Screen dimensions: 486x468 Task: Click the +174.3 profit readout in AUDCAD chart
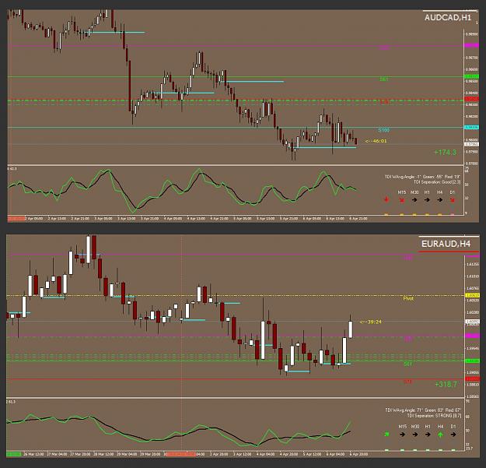coord(445,153)
